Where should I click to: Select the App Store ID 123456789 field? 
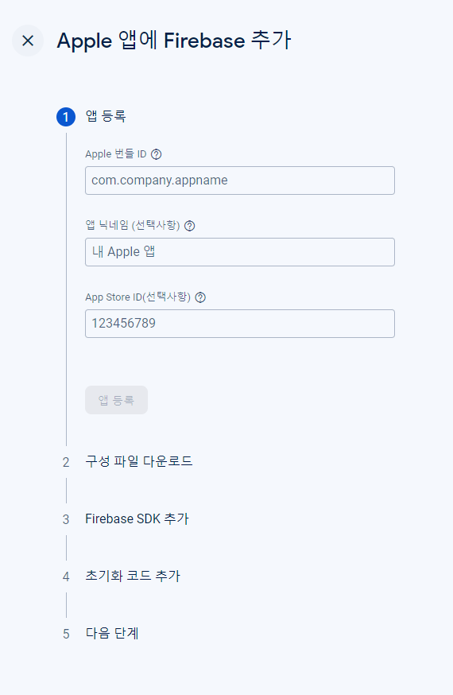[239, 324]
